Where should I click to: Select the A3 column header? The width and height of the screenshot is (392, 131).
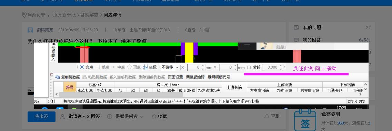(146, 90)
